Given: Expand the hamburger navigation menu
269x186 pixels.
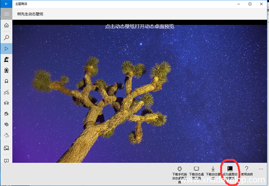Looking at the screenshot, I should pos(6,14).
